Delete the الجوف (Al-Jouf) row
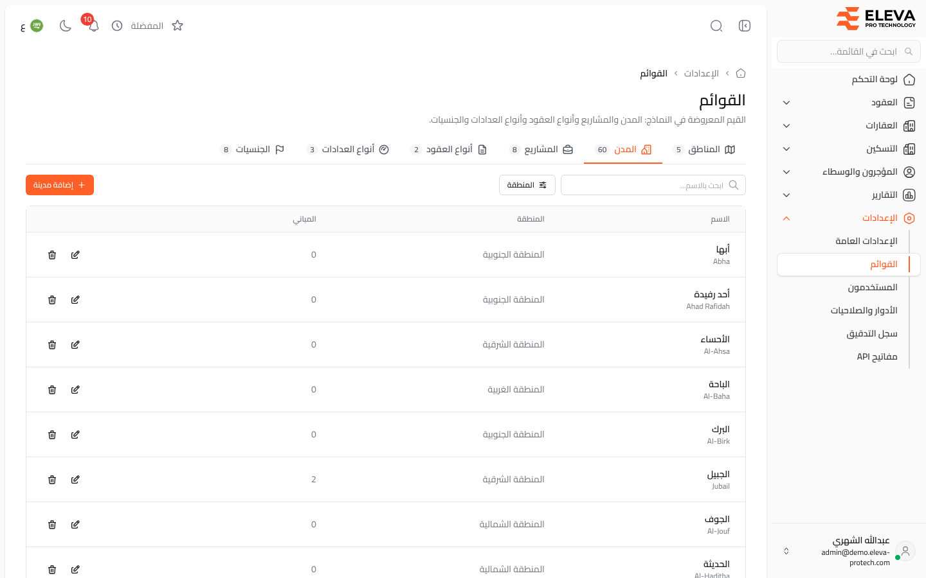The height and width of the screenshot is (578, 926). point(52,525)
